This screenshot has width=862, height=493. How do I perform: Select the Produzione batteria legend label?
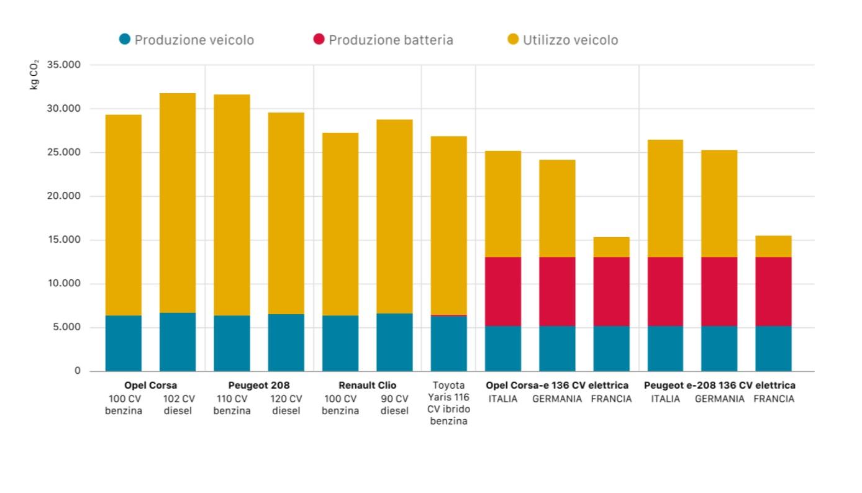[391, 40]
